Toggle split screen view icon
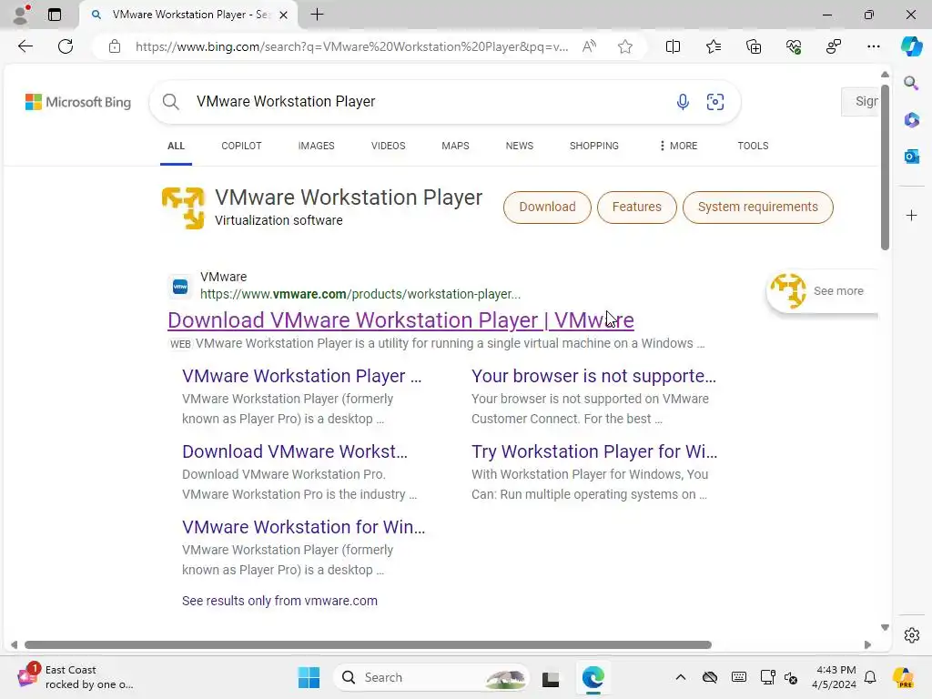This screenshot has height=699, width=932. (x=673, y=46)
